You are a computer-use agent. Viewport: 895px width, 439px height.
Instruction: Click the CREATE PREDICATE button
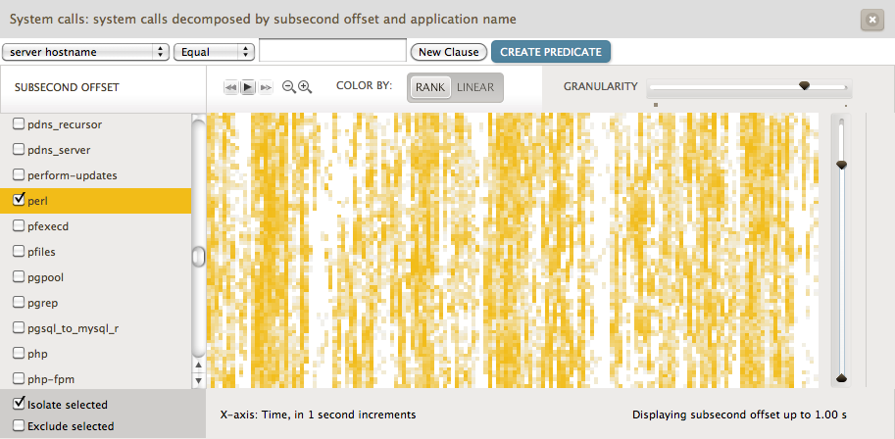coord(551,52)
